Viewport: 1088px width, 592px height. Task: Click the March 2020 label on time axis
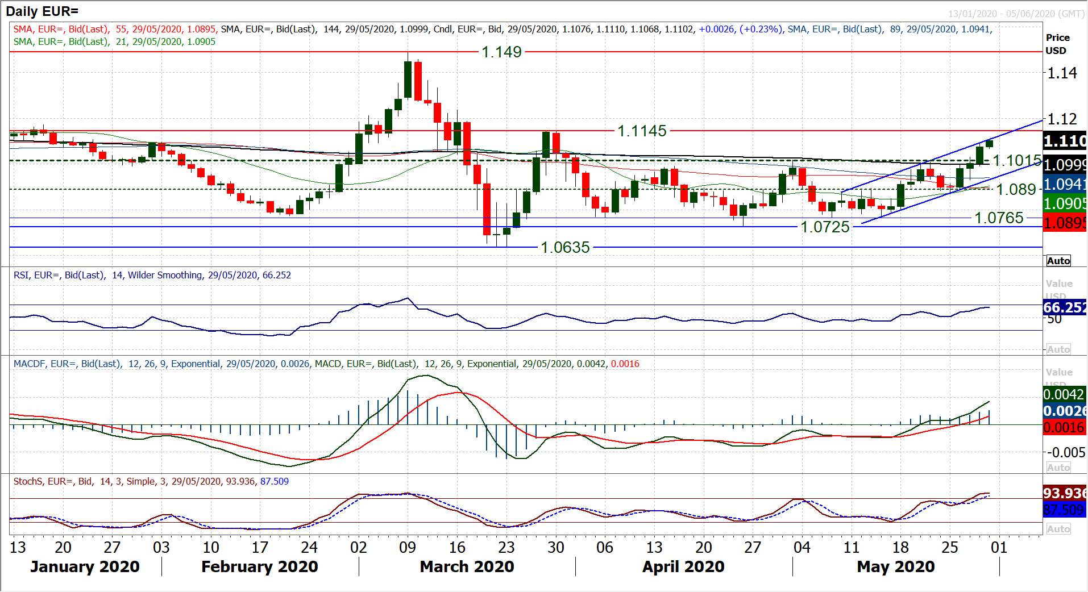click(467, 567)
